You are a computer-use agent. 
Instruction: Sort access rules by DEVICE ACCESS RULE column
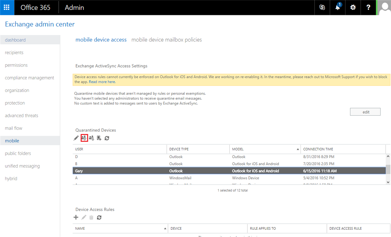coord(359,228)
